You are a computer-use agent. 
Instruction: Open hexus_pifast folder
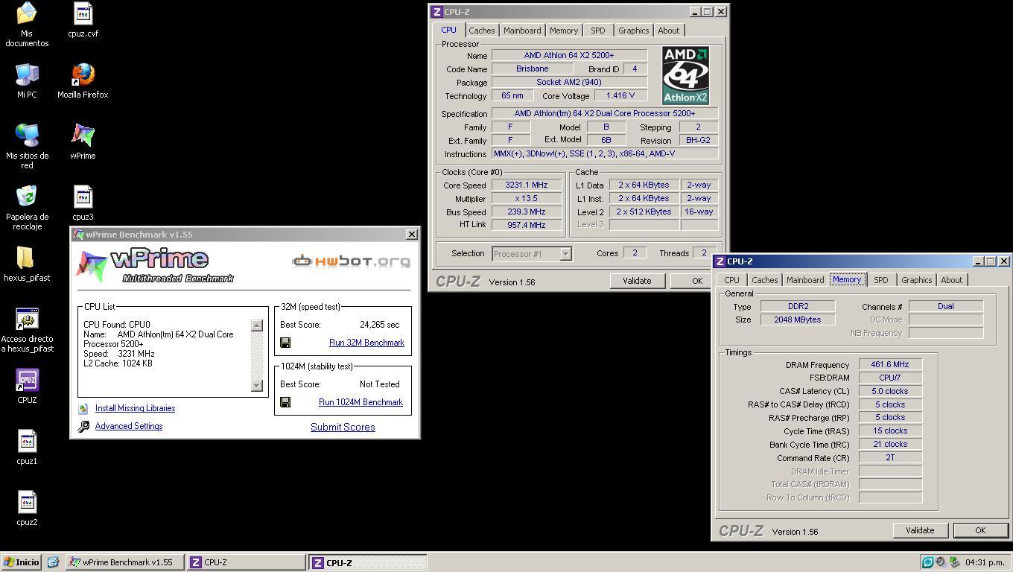click(27, 264)
